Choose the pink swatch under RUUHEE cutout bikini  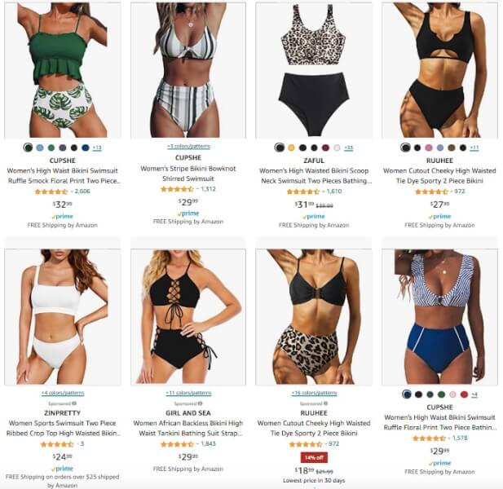coord(429,148)
